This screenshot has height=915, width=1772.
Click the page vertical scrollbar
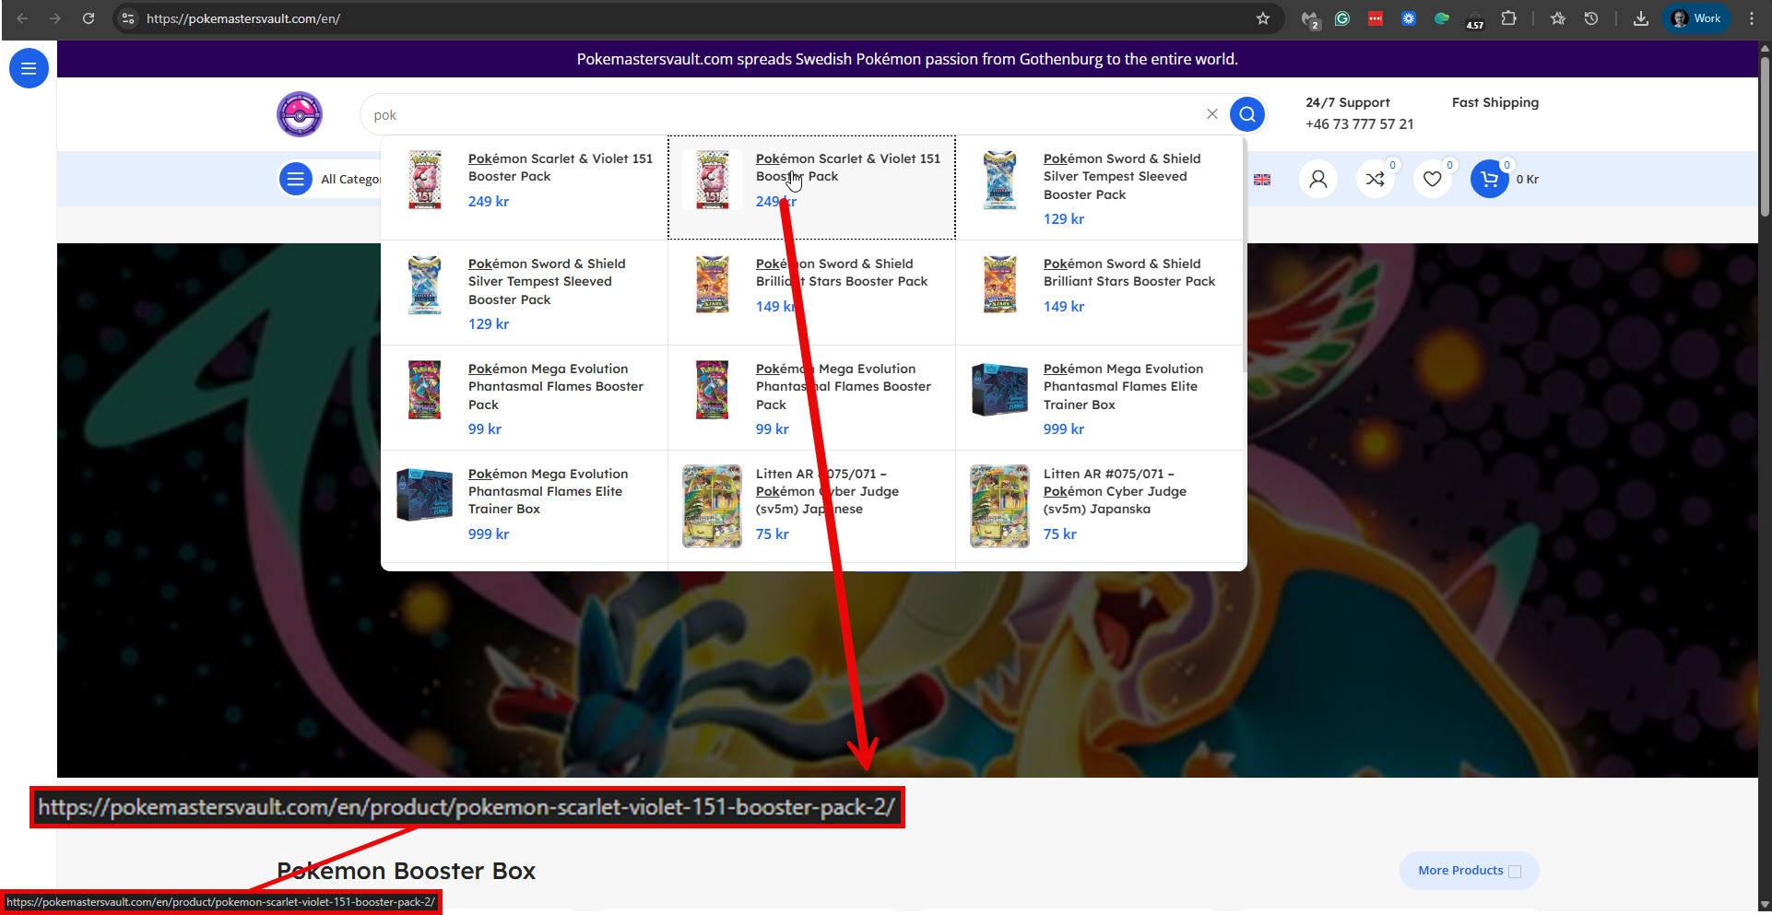coord(1765,138)
